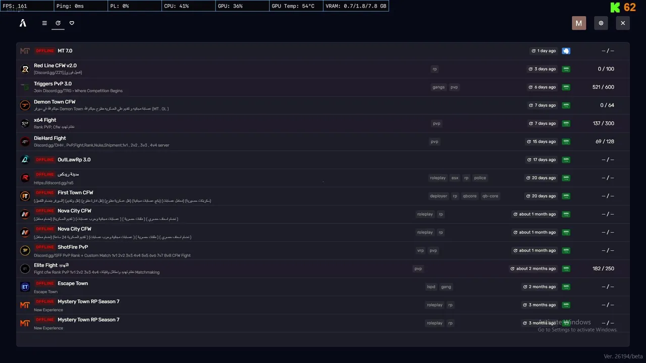
Task: Click the Red Line CFW server icon
Action: (25, 69)
